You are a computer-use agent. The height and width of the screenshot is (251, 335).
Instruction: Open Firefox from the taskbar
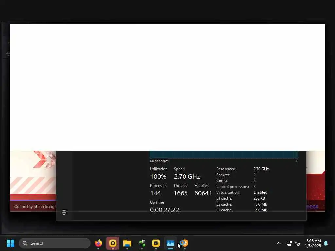point(98,243)
